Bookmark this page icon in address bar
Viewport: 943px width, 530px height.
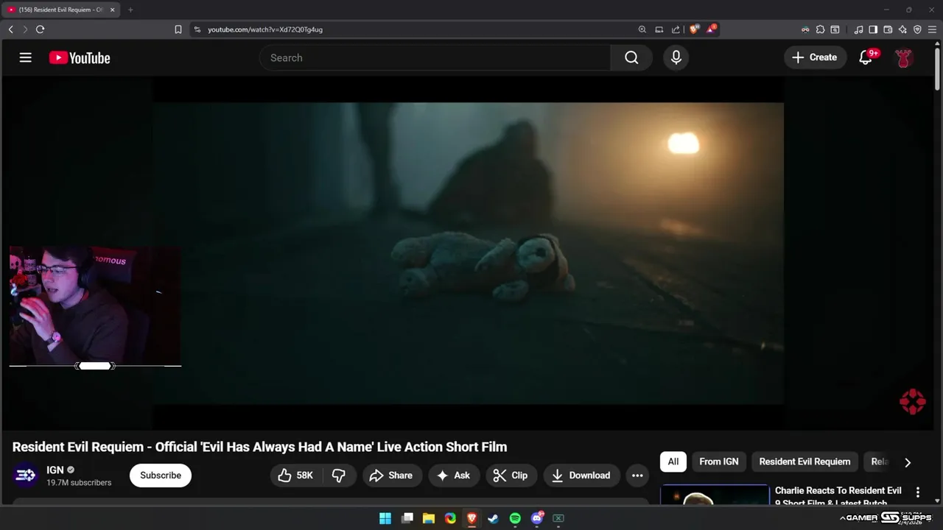coord(178,29)
